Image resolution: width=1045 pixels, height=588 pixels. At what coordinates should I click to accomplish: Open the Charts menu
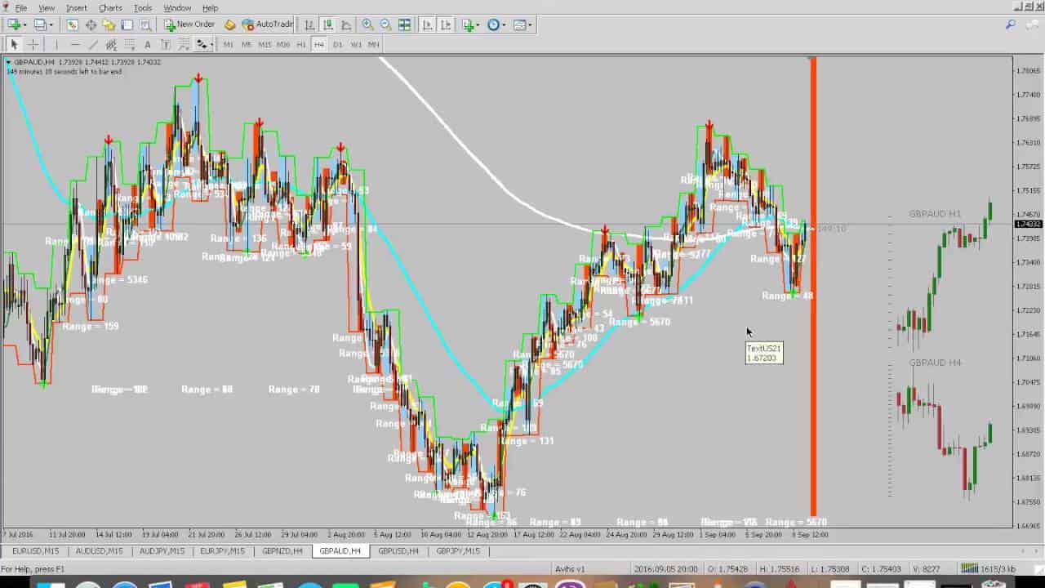(x=110, y=7)
